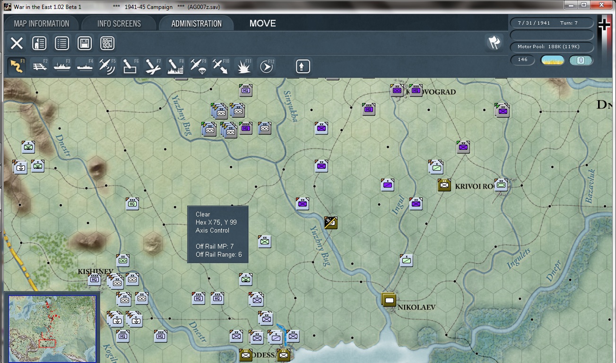Select the purple HQ counter by KIROVOGRAD

pyautogui.click(x=416, y=90)
